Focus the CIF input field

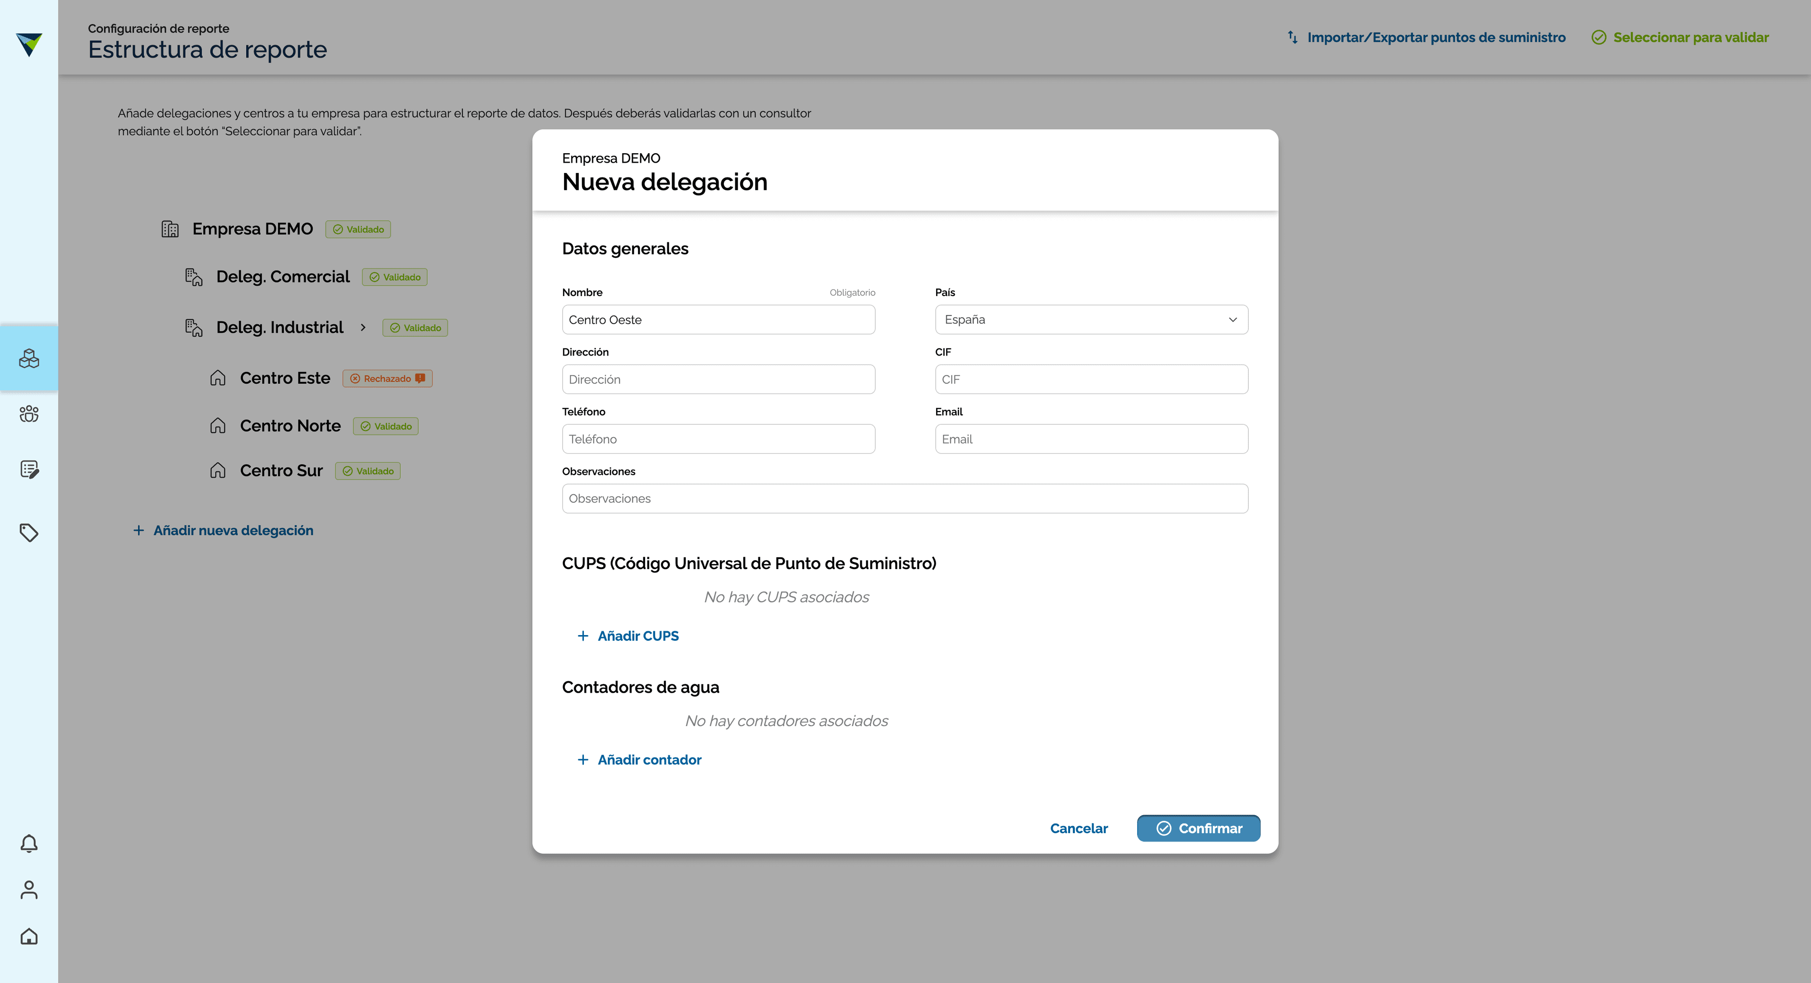coord(1091,380)
